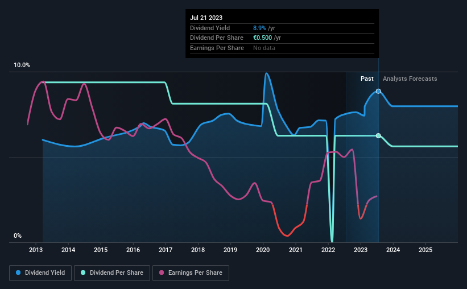Click the 2025 x-axis label
The height and width of the screenshot is (289, 467).
tap(425, 250)
